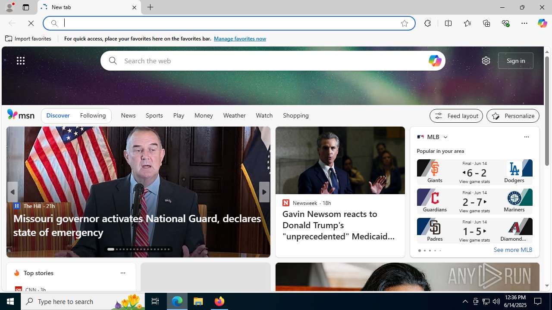
Task: Open Top stories heading
Action: point(38,273)
